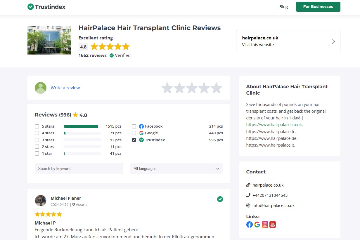Click the Search by keyword field
Image resolution: width=360 pixels, height=240 pixels.
tap(79, 169)
